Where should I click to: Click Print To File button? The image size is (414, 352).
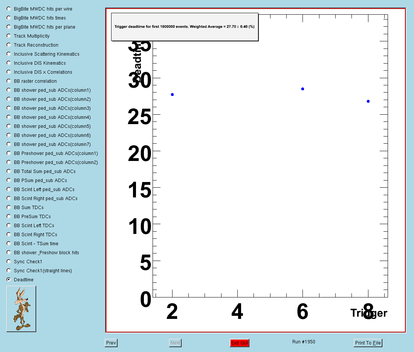click(x=368, y=343)
